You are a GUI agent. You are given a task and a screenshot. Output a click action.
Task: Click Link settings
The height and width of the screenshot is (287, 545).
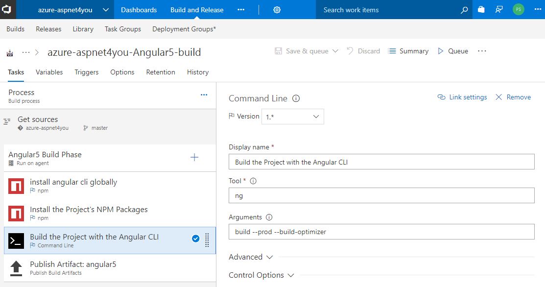pos(462,97)
